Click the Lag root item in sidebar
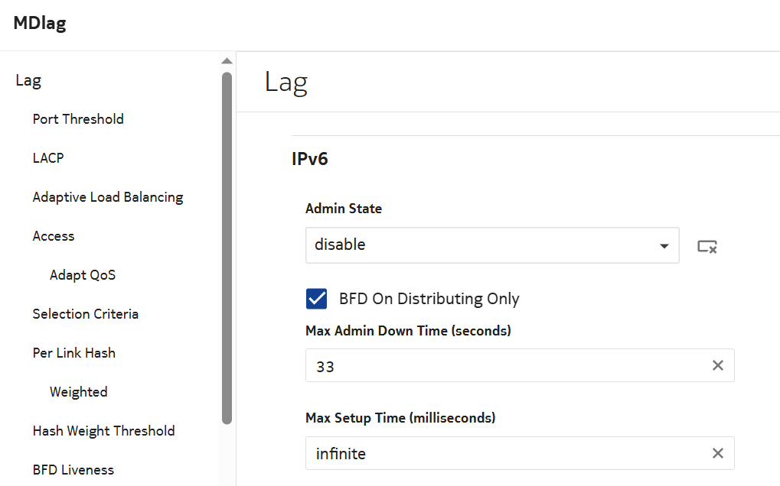 (28, 80)
